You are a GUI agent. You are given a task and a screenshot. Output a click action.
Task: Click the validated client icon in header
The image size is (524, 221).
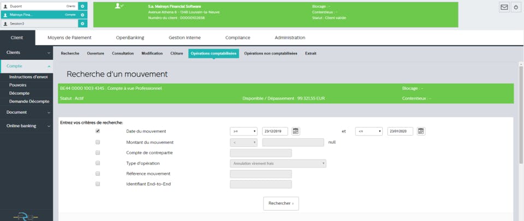click(x=118, y=7)
